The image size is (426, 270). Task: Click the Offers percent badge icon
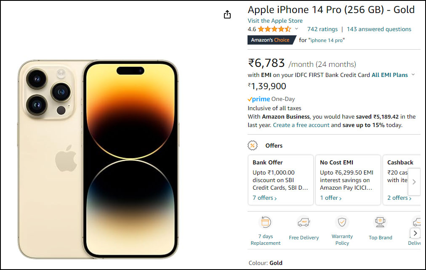coord(253,146)
